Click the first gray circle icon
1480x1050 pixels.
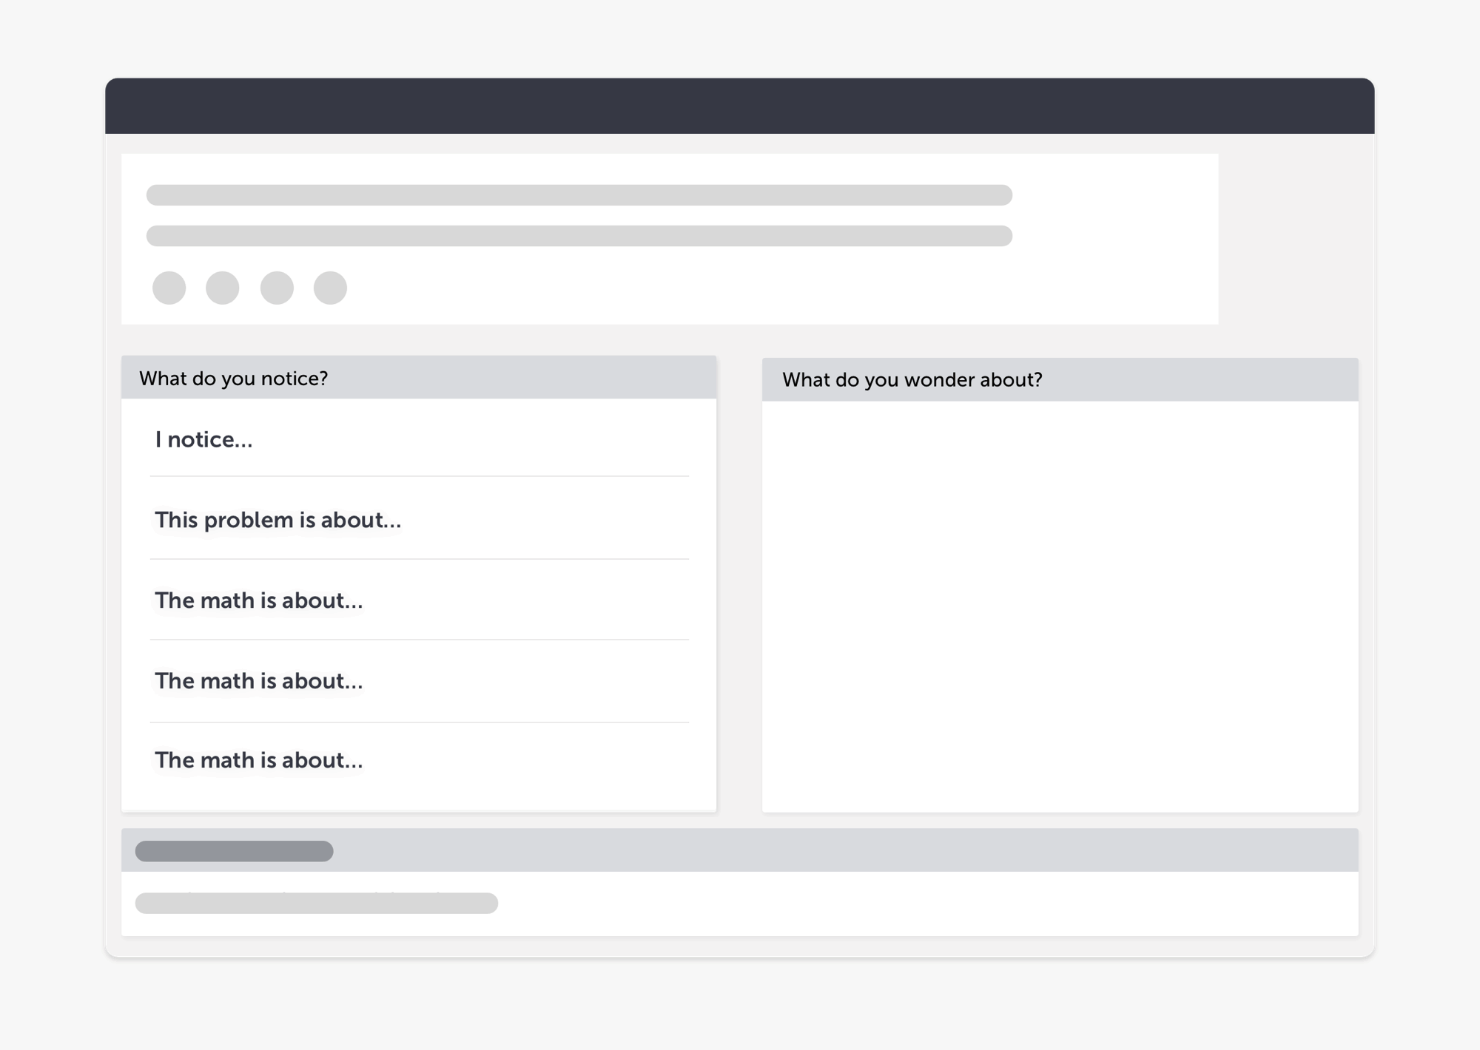(x=169, y=288)
